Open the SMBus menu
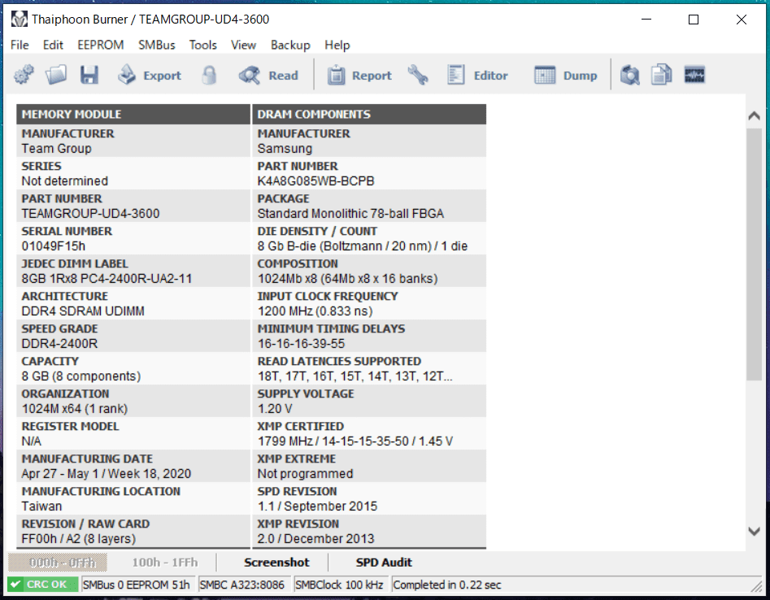Image resolution: width=770 pixels, height=600 pixels. pyautogui.click(x=157, y=46)
